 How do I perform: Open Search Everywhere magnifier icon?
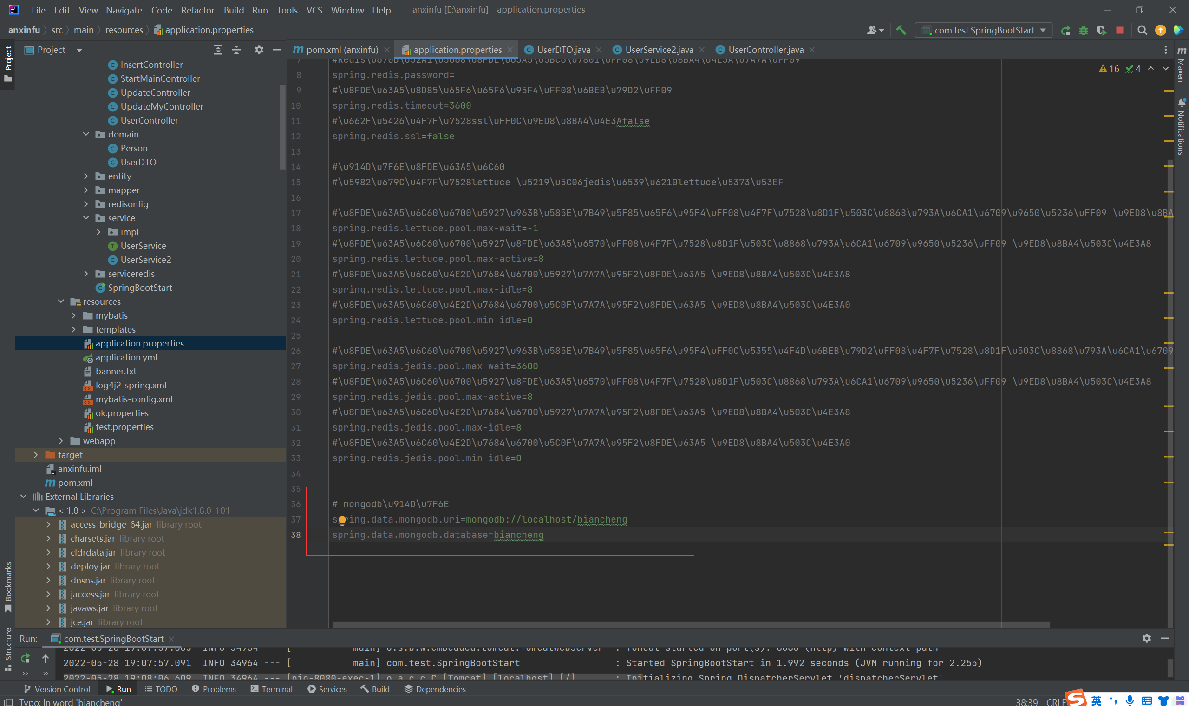click(1142, 31)
